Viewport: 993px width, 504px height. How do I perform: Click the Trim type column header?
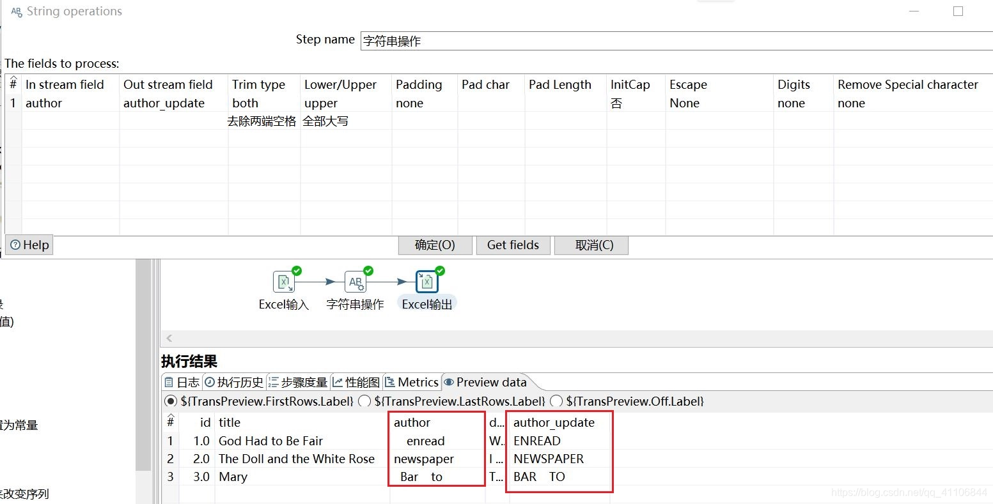click(264, 84)
